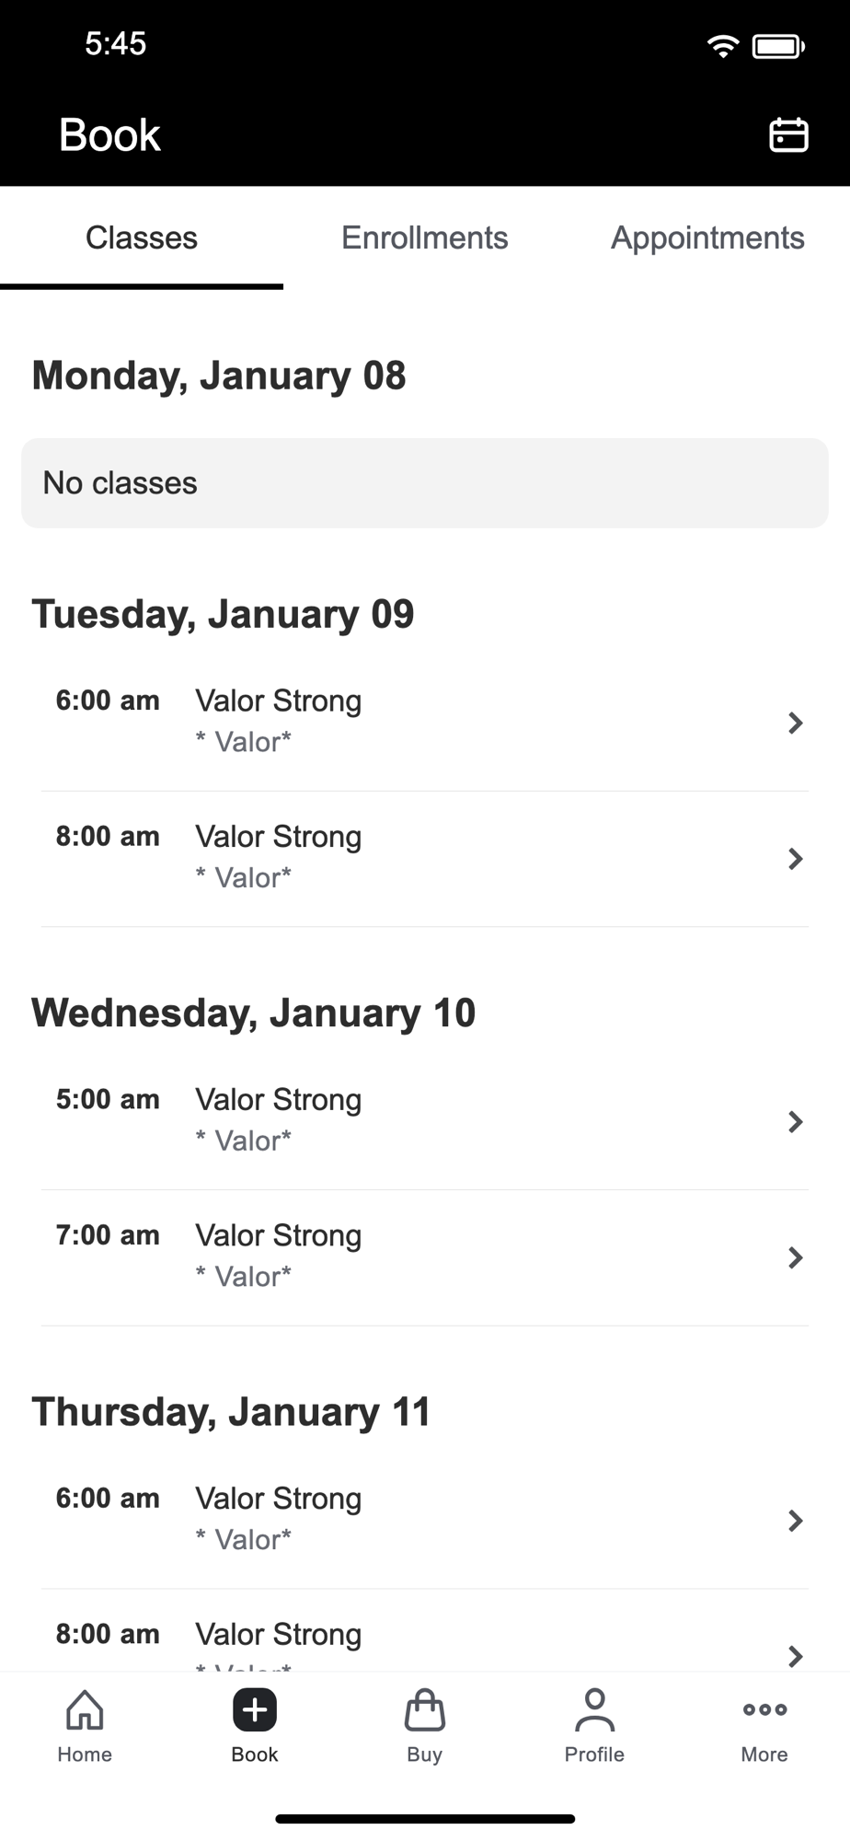Viewport: 850px width, 1841px height.
Task: Expand Tuesday 6:00 am class chevron
Action: [x=796, y=724]
